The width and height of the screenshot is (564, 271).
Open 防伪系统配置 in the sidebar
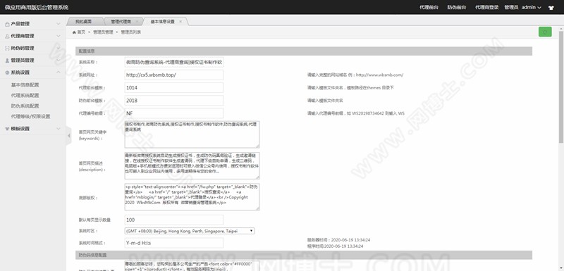coord(25,106)
